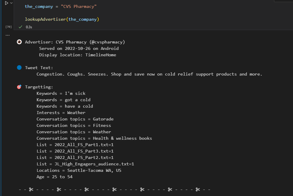Click List = JL_High_Engagers_audience.txt=1 line
The width and height of the screenshot is (293, 196).
point(86,164)
